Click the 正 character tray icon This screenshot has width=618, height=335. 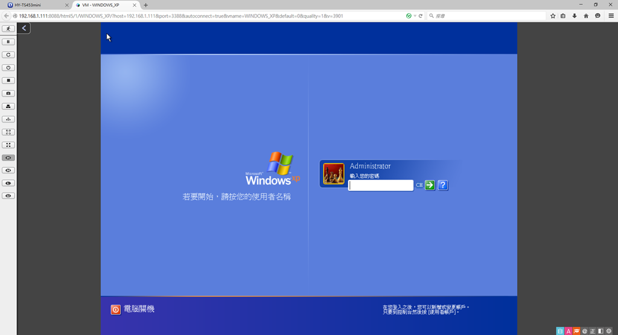click(593, 331)
